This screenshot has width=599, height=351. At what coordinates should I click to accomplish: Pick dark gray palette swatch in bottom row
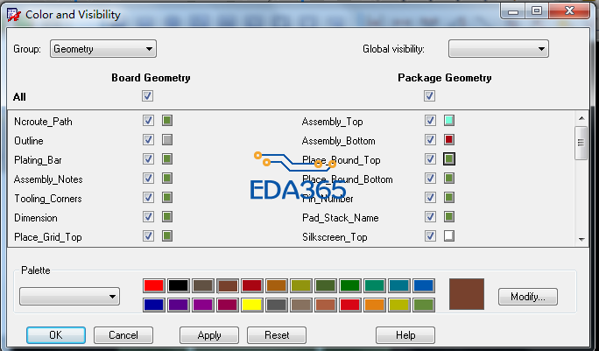277,305
